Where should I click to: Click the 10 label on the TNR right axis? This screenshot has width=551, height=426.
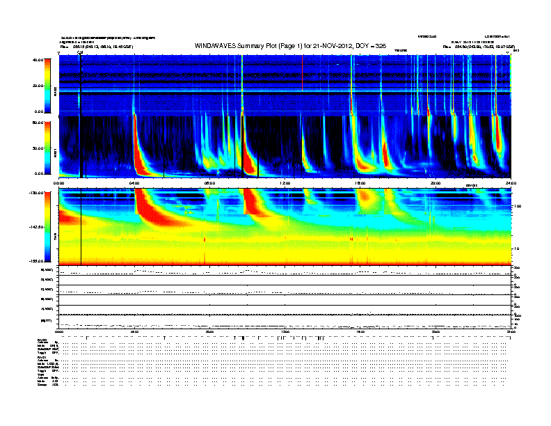click(x=516, y=248)
